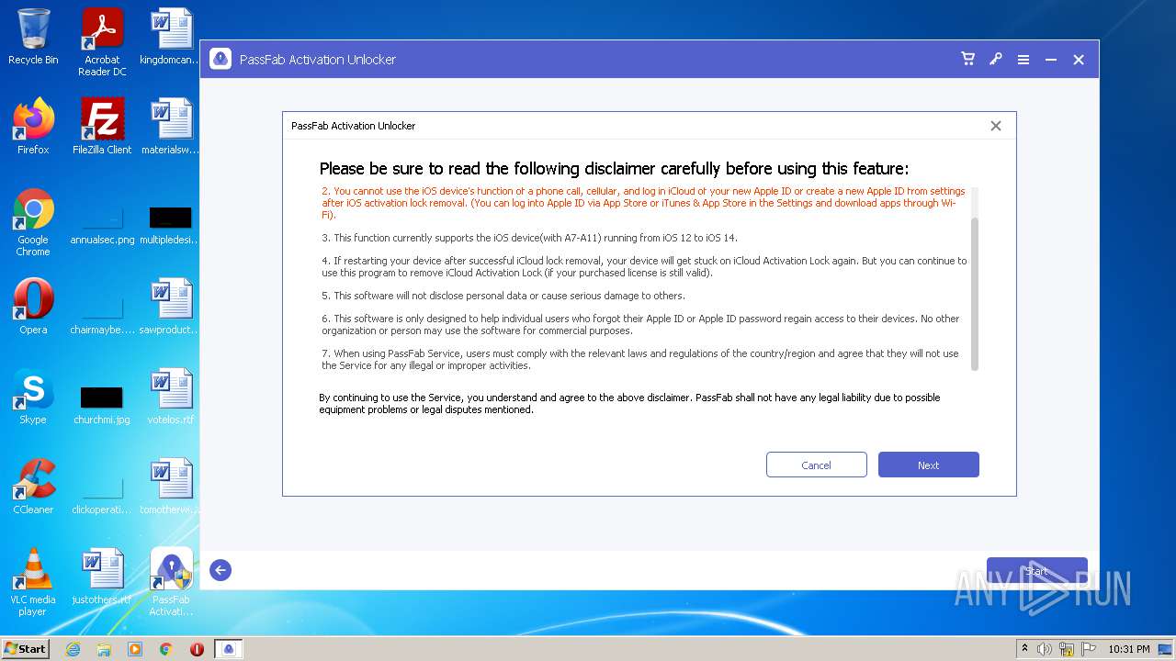The image size is (1176, 661).
Task: Close the PassFab Activation Unlocker window
Action: pos(1079,60)
